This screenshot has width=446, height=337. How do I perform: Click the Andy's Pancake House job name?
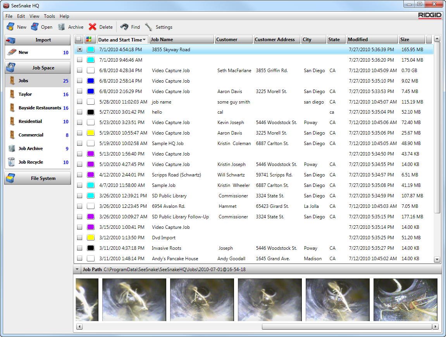pos(175,258)
